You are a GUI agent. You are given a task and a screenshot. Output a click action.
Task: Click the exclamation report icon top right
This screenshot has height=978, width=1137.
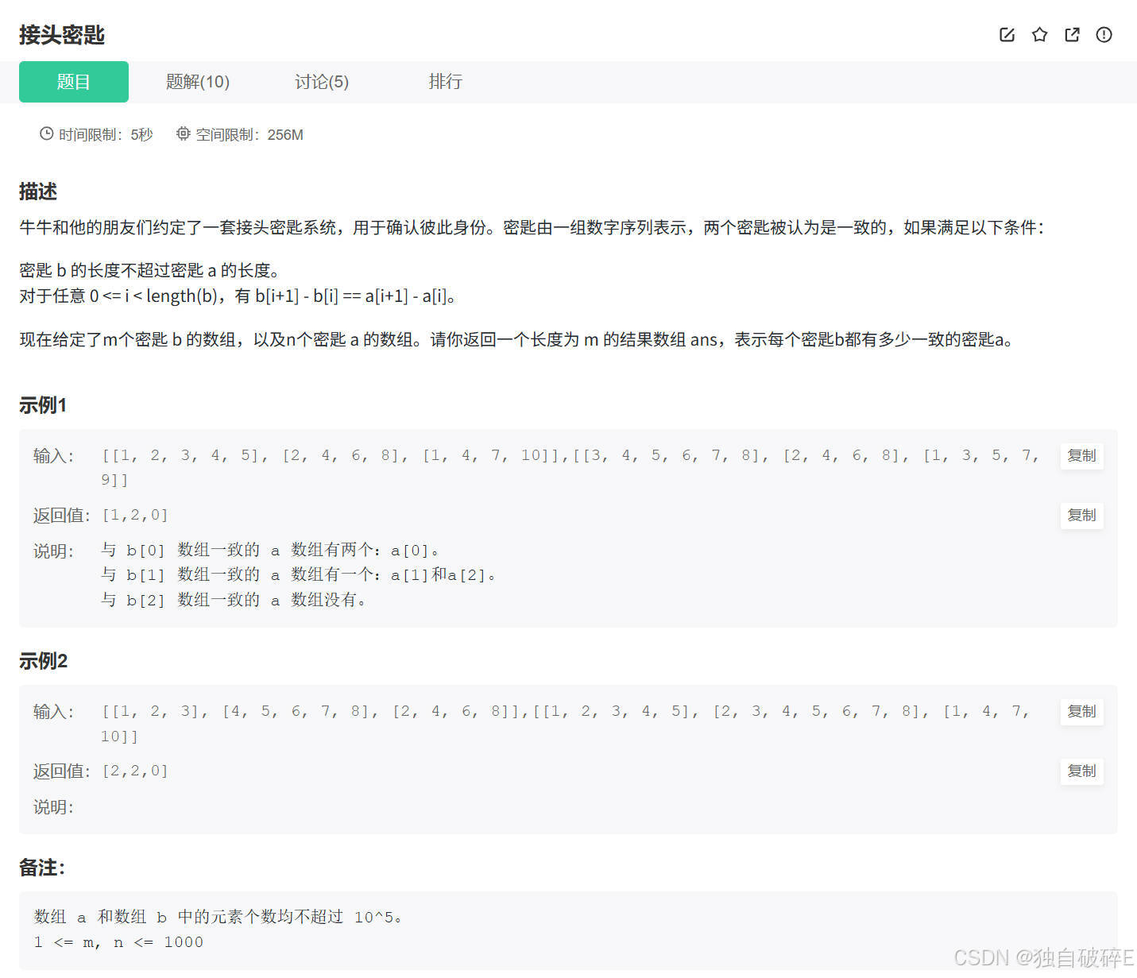click(1104, 34)
